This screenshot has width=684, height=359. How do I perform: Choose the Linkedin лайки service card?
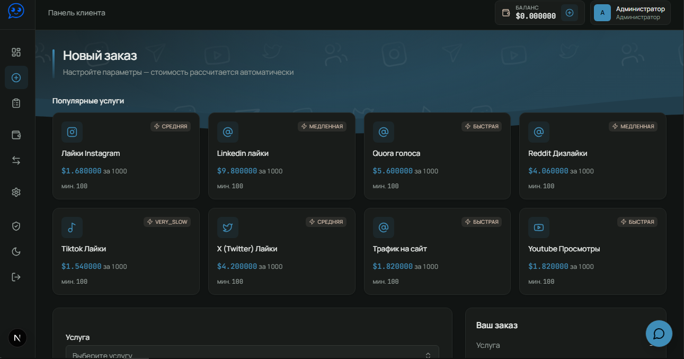click(282, 156)
